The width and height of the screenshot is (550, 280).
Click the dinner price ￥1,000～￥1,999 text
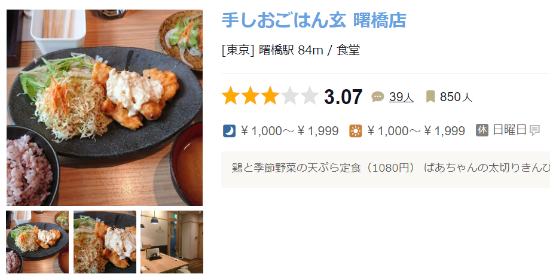289,131
